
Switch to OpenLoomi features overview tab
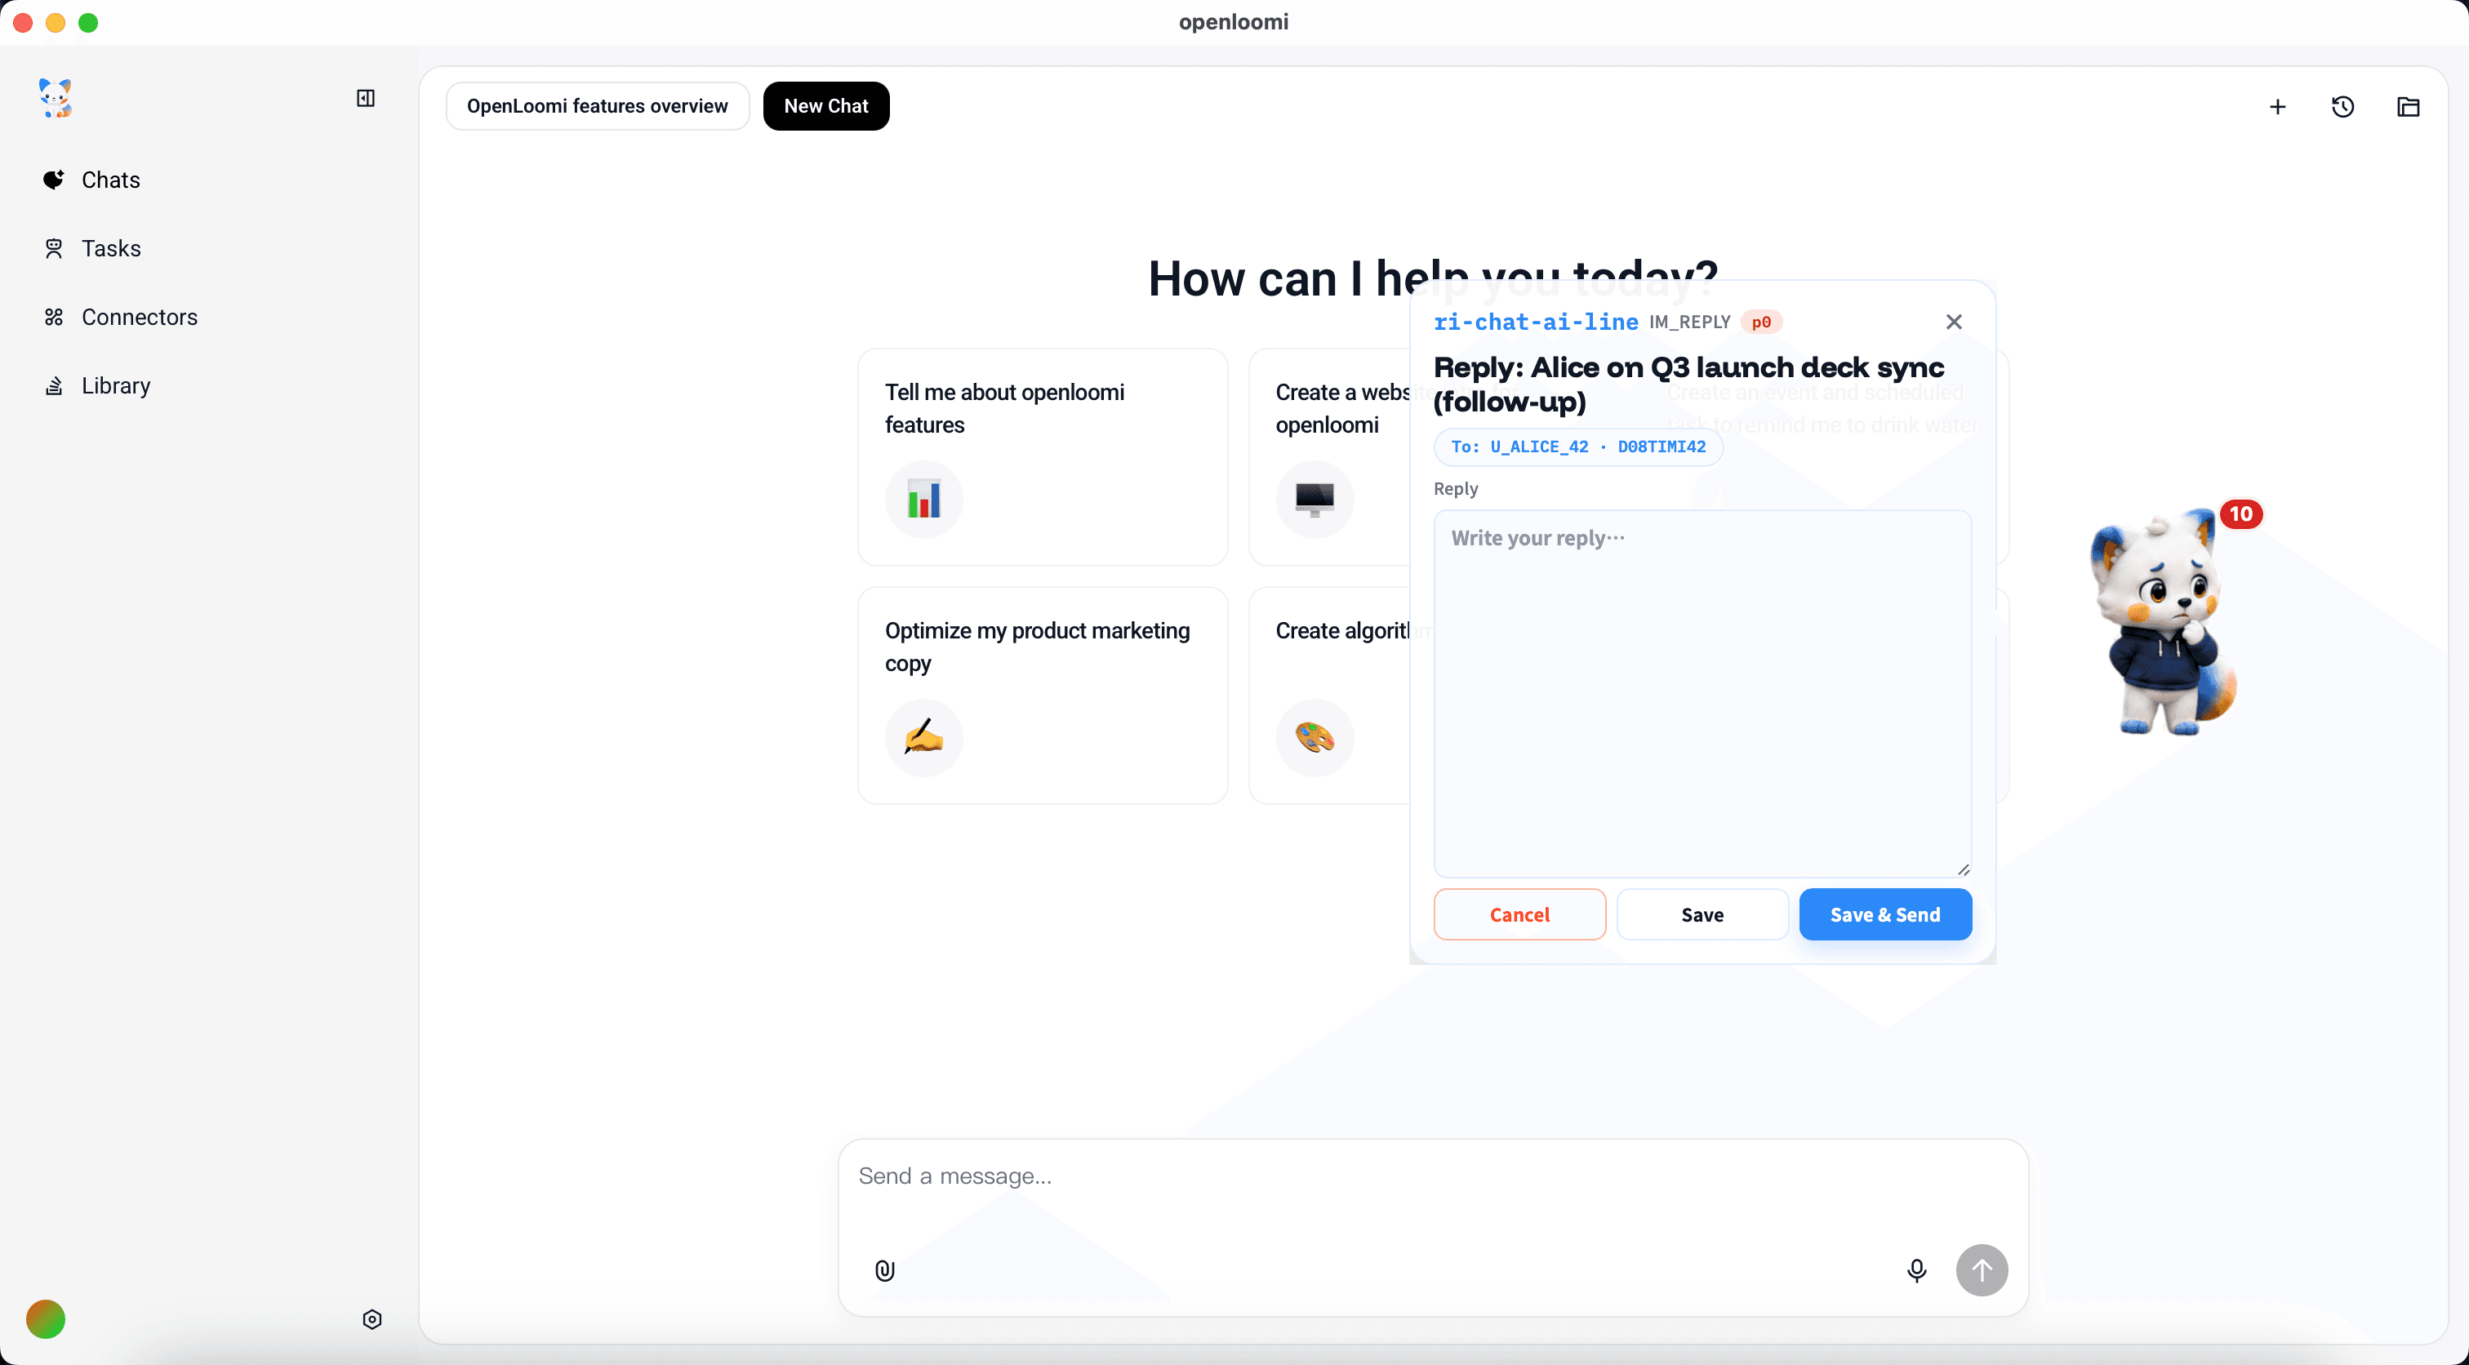(597, 105)
